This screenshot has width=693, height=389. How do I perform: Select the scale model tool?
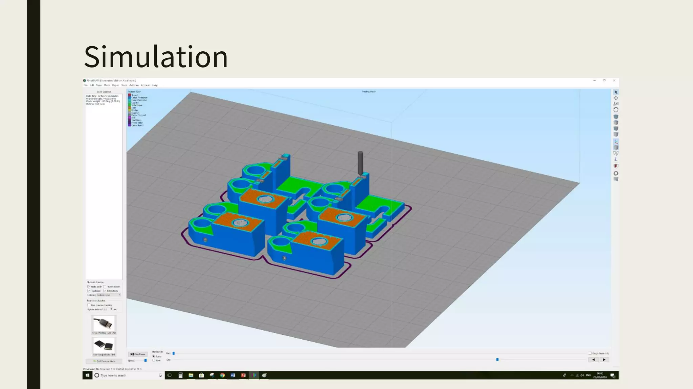tap(616, 104)
